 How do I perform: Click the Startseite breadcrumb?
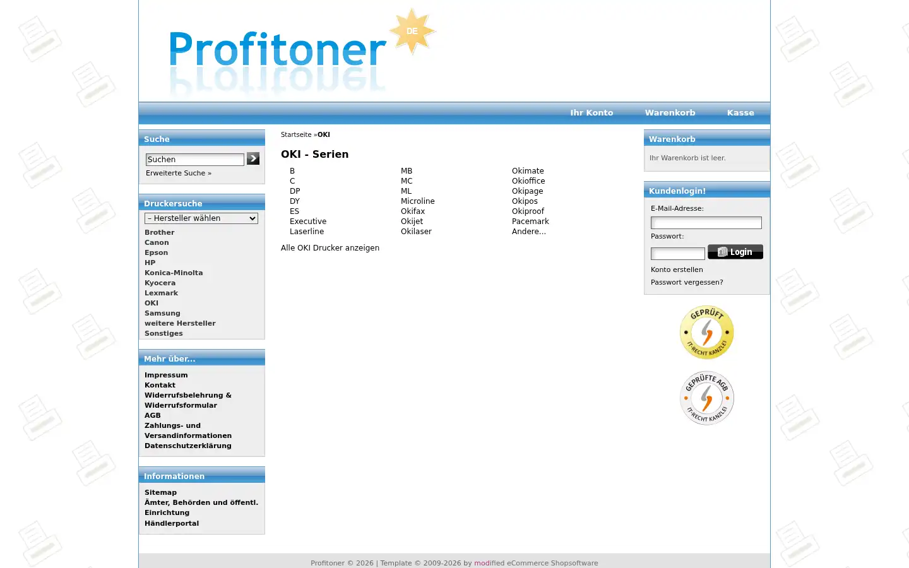pos(296,134)
